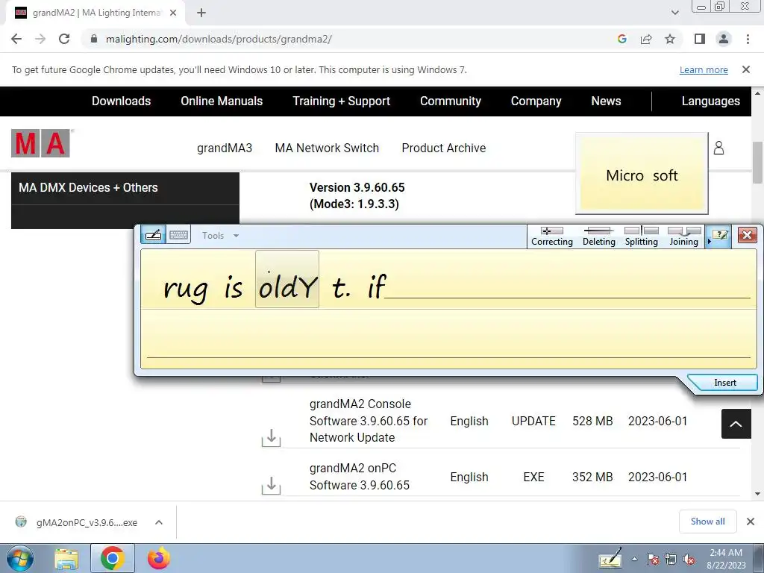Go to grandMA3 downloads
Viewport: 764px width, 573px height.
click(x=225, y=148)
